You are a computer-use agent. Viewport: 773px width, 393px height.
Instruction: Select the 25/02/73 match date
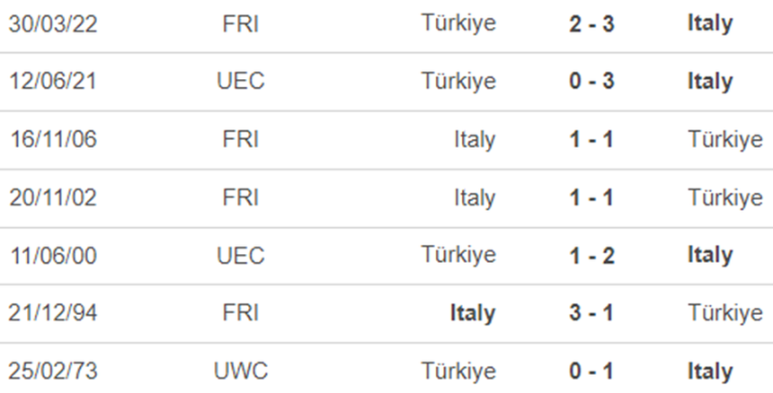pos(53,371)
